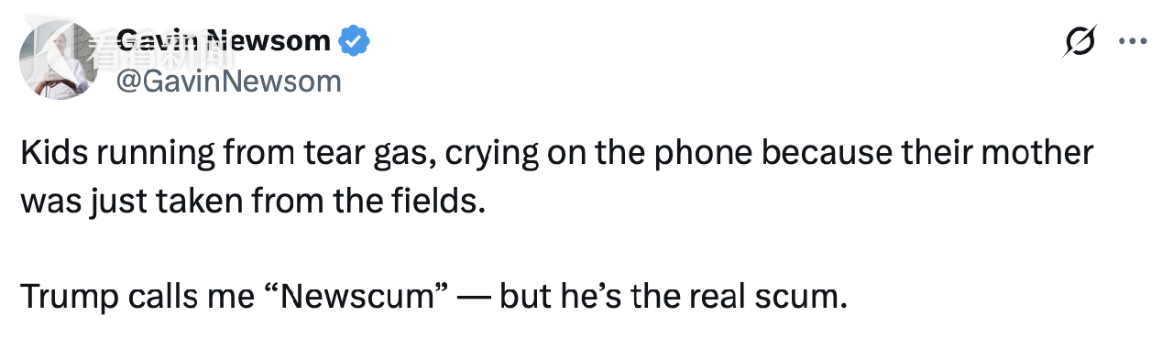Click the blue verified checkmark badge

[354, 41]
